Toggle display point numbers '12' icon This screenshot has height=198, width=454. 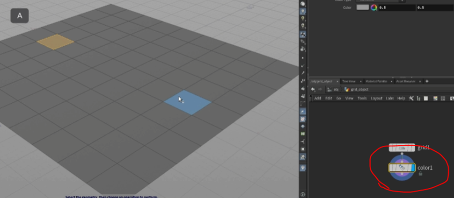303,81
